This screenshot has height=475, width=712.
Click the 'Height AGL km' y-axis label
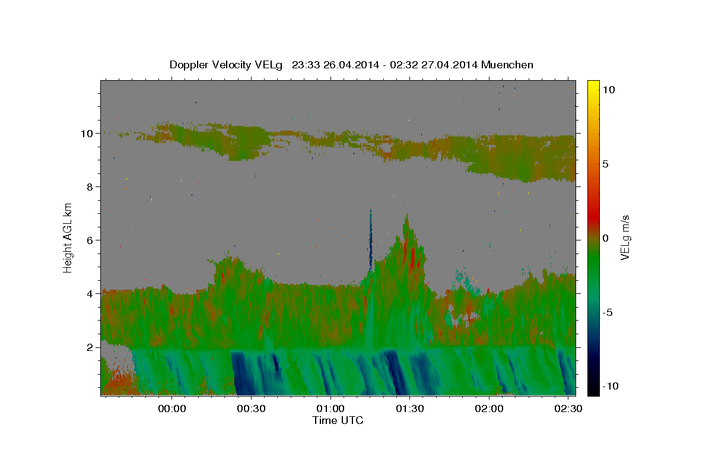pos(68,237)
